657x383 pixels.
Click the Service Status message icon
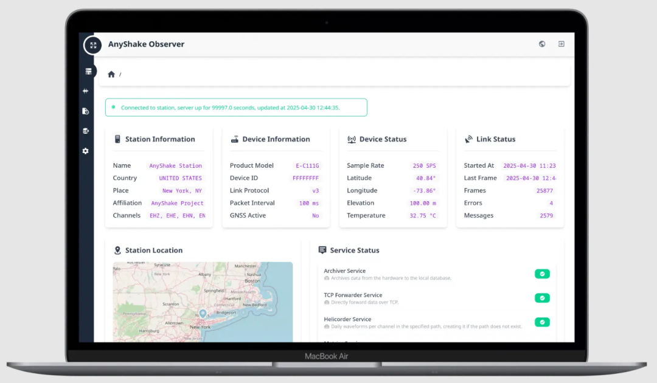tap(322, 250)
